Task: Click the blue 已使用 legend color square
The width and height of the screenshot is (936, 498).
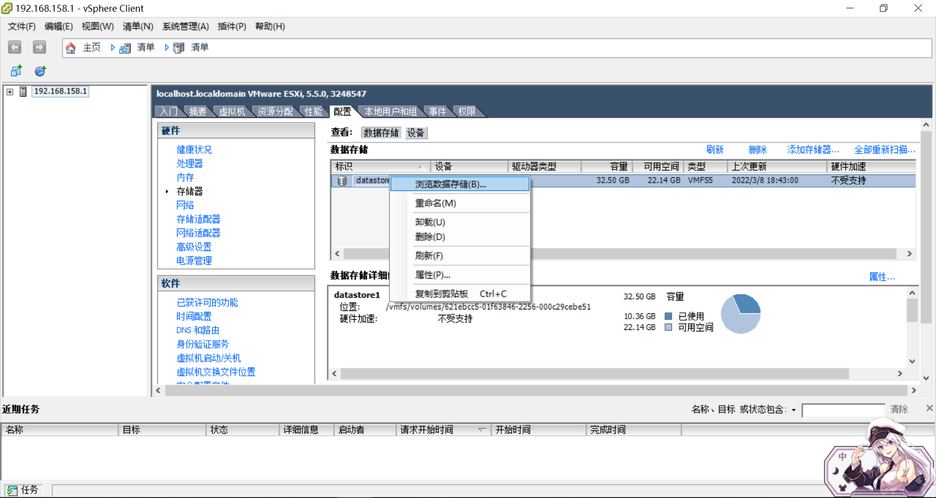Action: click(668, 316)
